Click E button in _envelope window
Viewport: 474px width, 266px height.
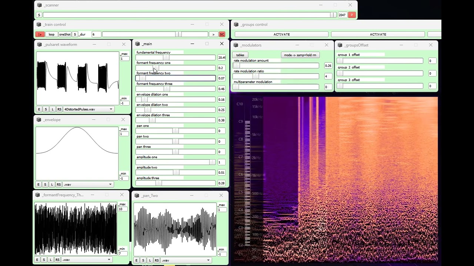click(x=38, y=184)
